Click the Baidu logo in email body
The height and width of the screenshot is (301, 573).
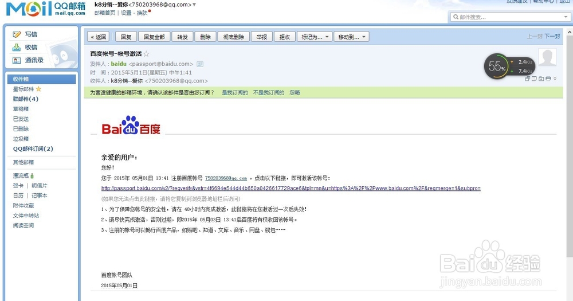pyautogui.click(x=131, y=125)
